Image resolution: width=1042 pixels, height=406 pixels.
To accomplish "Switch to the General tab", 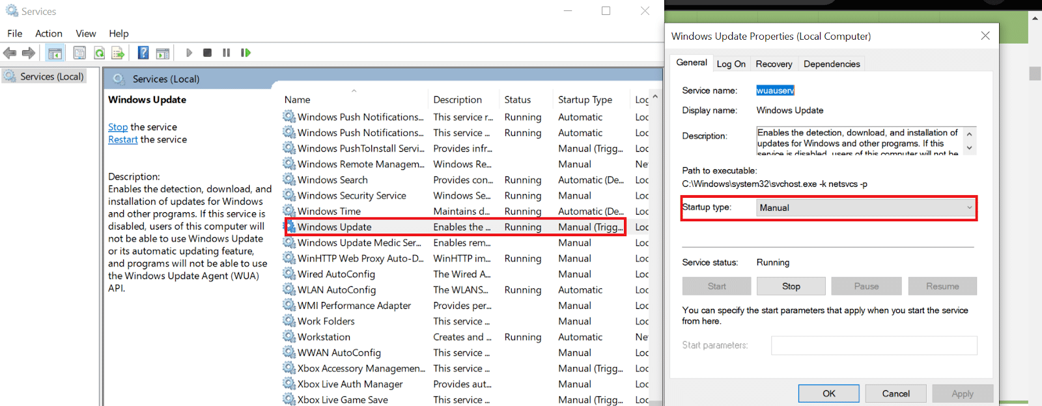I will click(x=691, y=62).
